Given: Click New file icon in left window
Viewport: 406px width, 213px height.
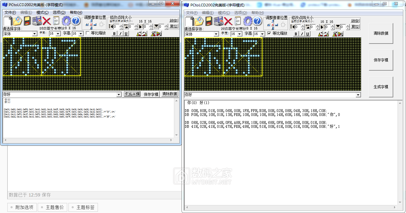Looking at the screenshot, I should click(x=8, y=21).
